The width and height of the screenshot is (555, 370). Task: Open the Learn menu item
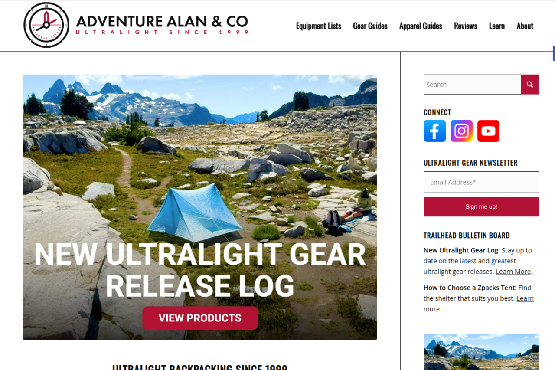(497, 26)
